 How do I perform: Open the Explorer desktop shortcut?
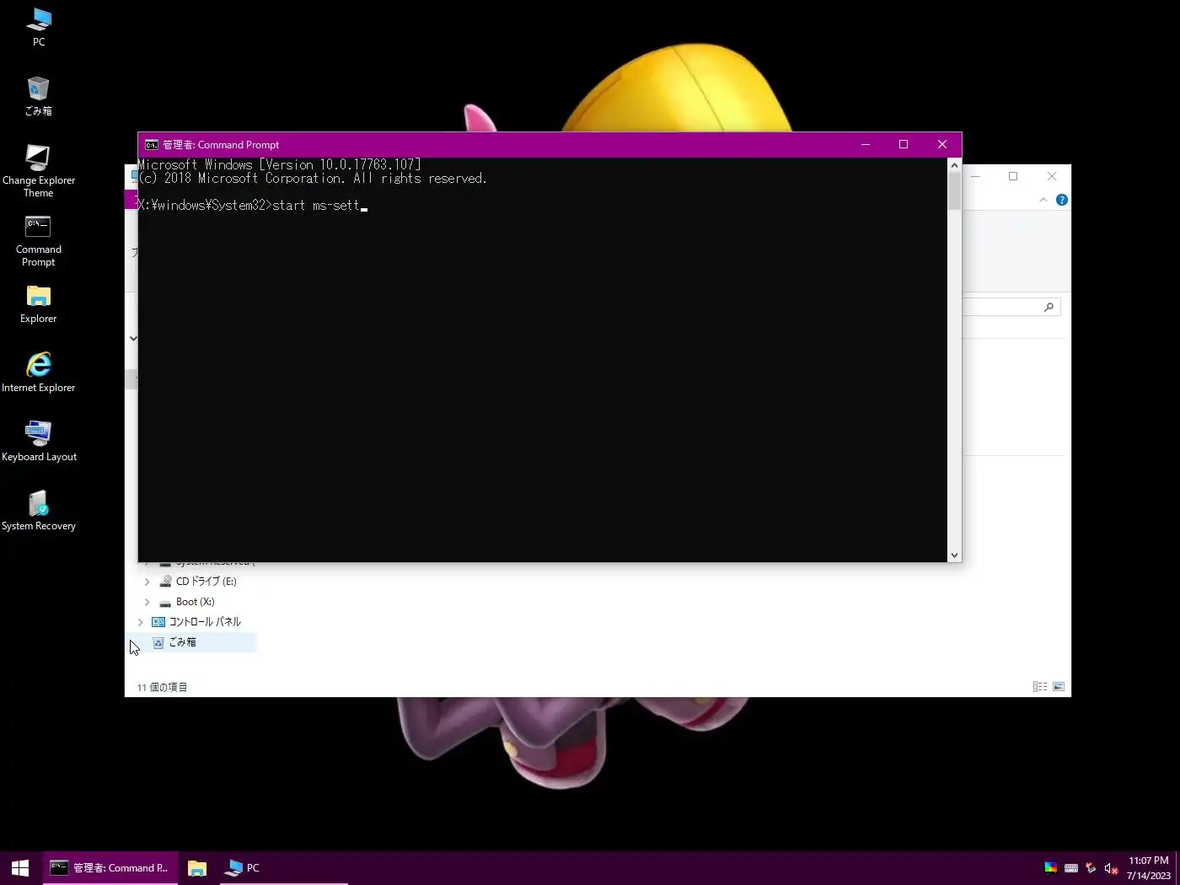39,304
